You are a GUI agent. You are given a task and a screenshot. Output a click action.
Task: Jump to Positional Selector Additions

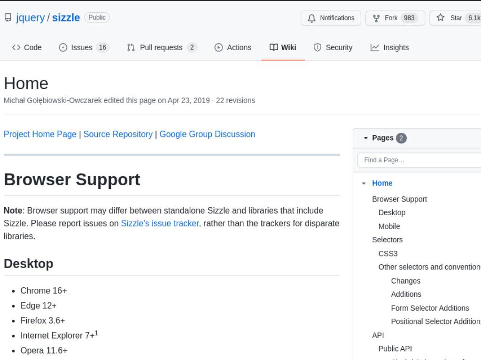click(x=436, y=322)
